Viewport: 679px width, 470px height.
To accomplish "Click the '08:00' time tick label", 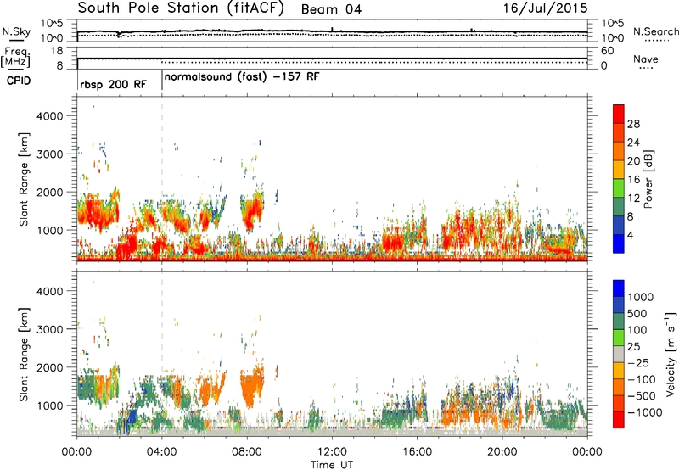I will coord(247,452).
